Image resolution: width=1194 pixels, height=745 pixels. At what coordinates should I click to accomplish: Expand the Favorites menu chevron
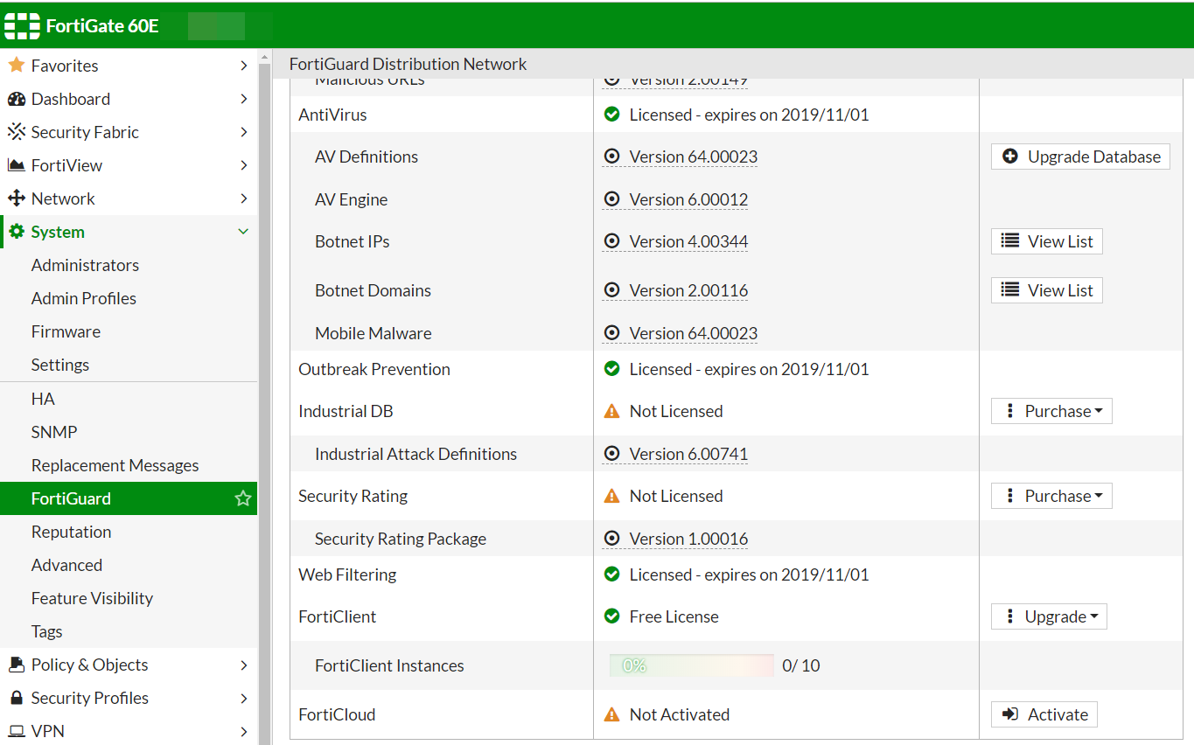click(x=244, y=66)
